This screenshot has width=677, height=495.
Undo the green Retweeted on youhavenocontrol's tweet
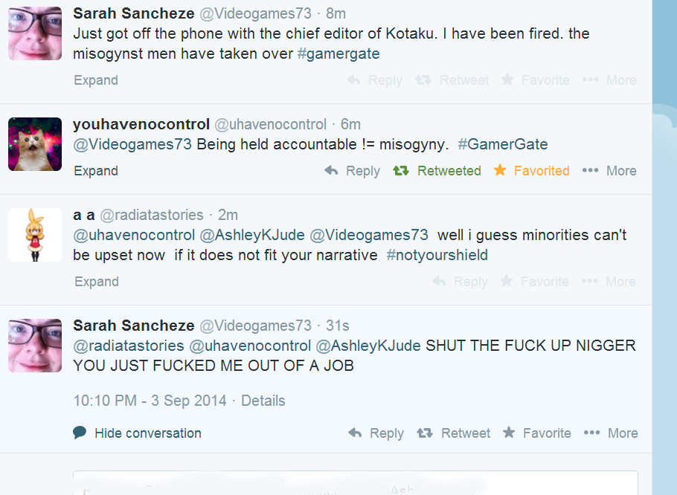pyautogui.click(x=401, y=171)
